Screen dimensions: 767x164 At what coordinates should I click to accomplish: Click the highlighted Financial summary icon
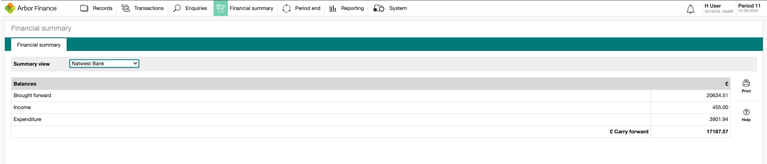[x=221, y=8]
